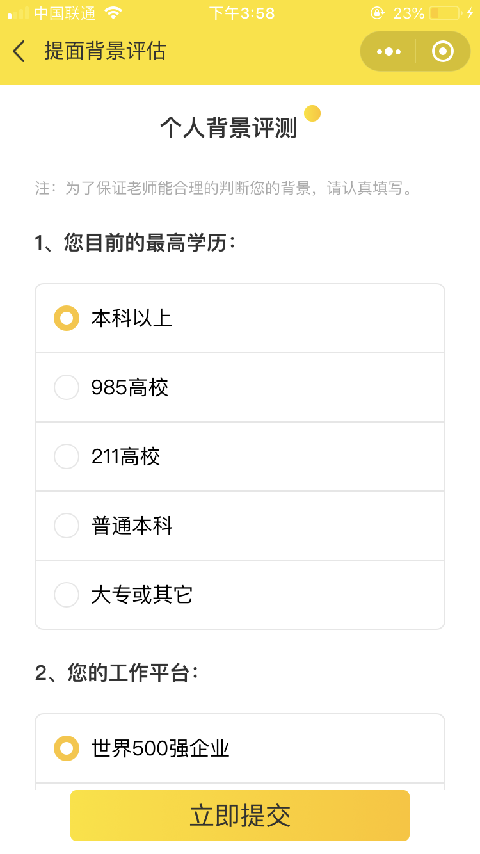Open the three-dot more menu
Image resolution: width=480 pixels, height=854 pixels.
pos(388,51)
